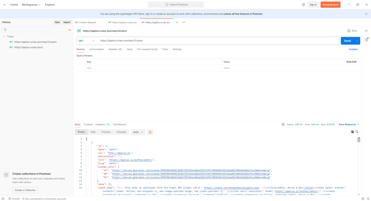The image size is (371, 201).
Task: Dismiss the Lightweight API Client banner
Action: tap(366, 14)
